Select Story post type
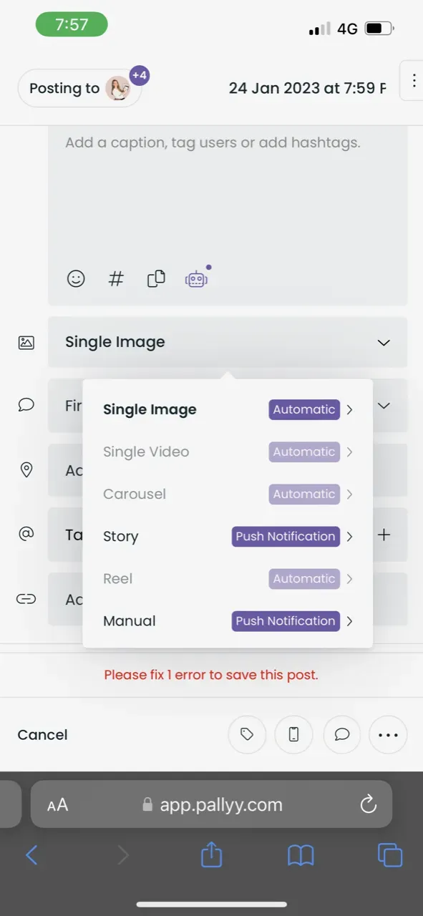423x916 pixels. [121, 537]
